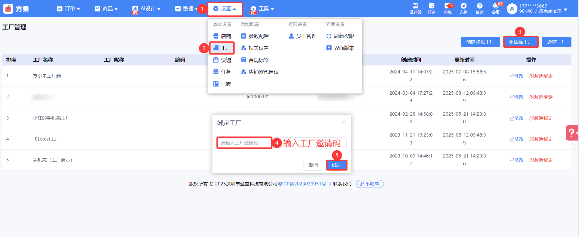Click the 工厂名称 column header

coord(43,60)
